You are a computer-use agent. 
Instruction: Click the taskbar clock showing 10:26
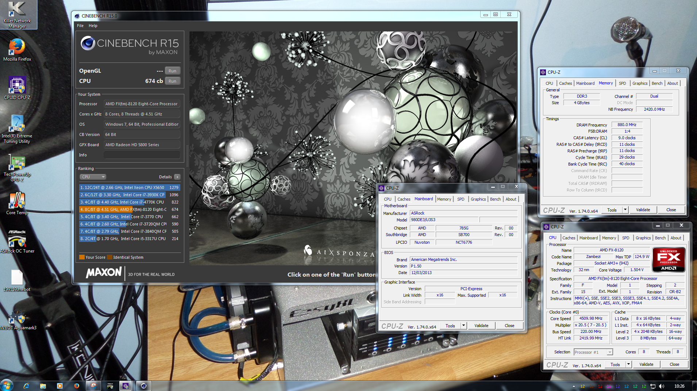click(x=679, y=386)
